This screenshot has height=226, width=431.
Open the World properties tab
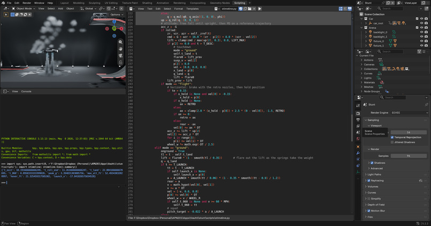(x=358, y=139)
